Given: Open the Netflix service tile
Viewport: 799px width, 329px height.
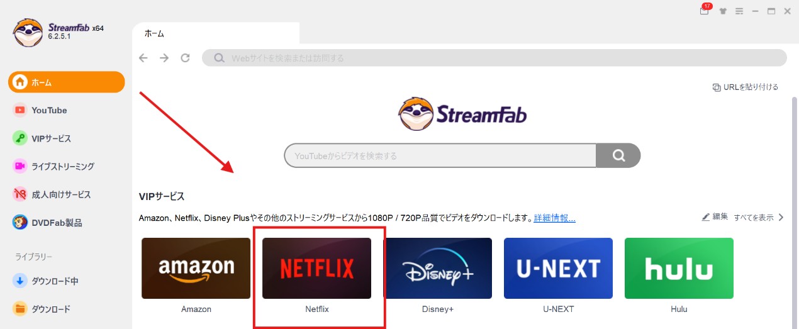Looking at the screenshot, I should (x=317, y=268).
